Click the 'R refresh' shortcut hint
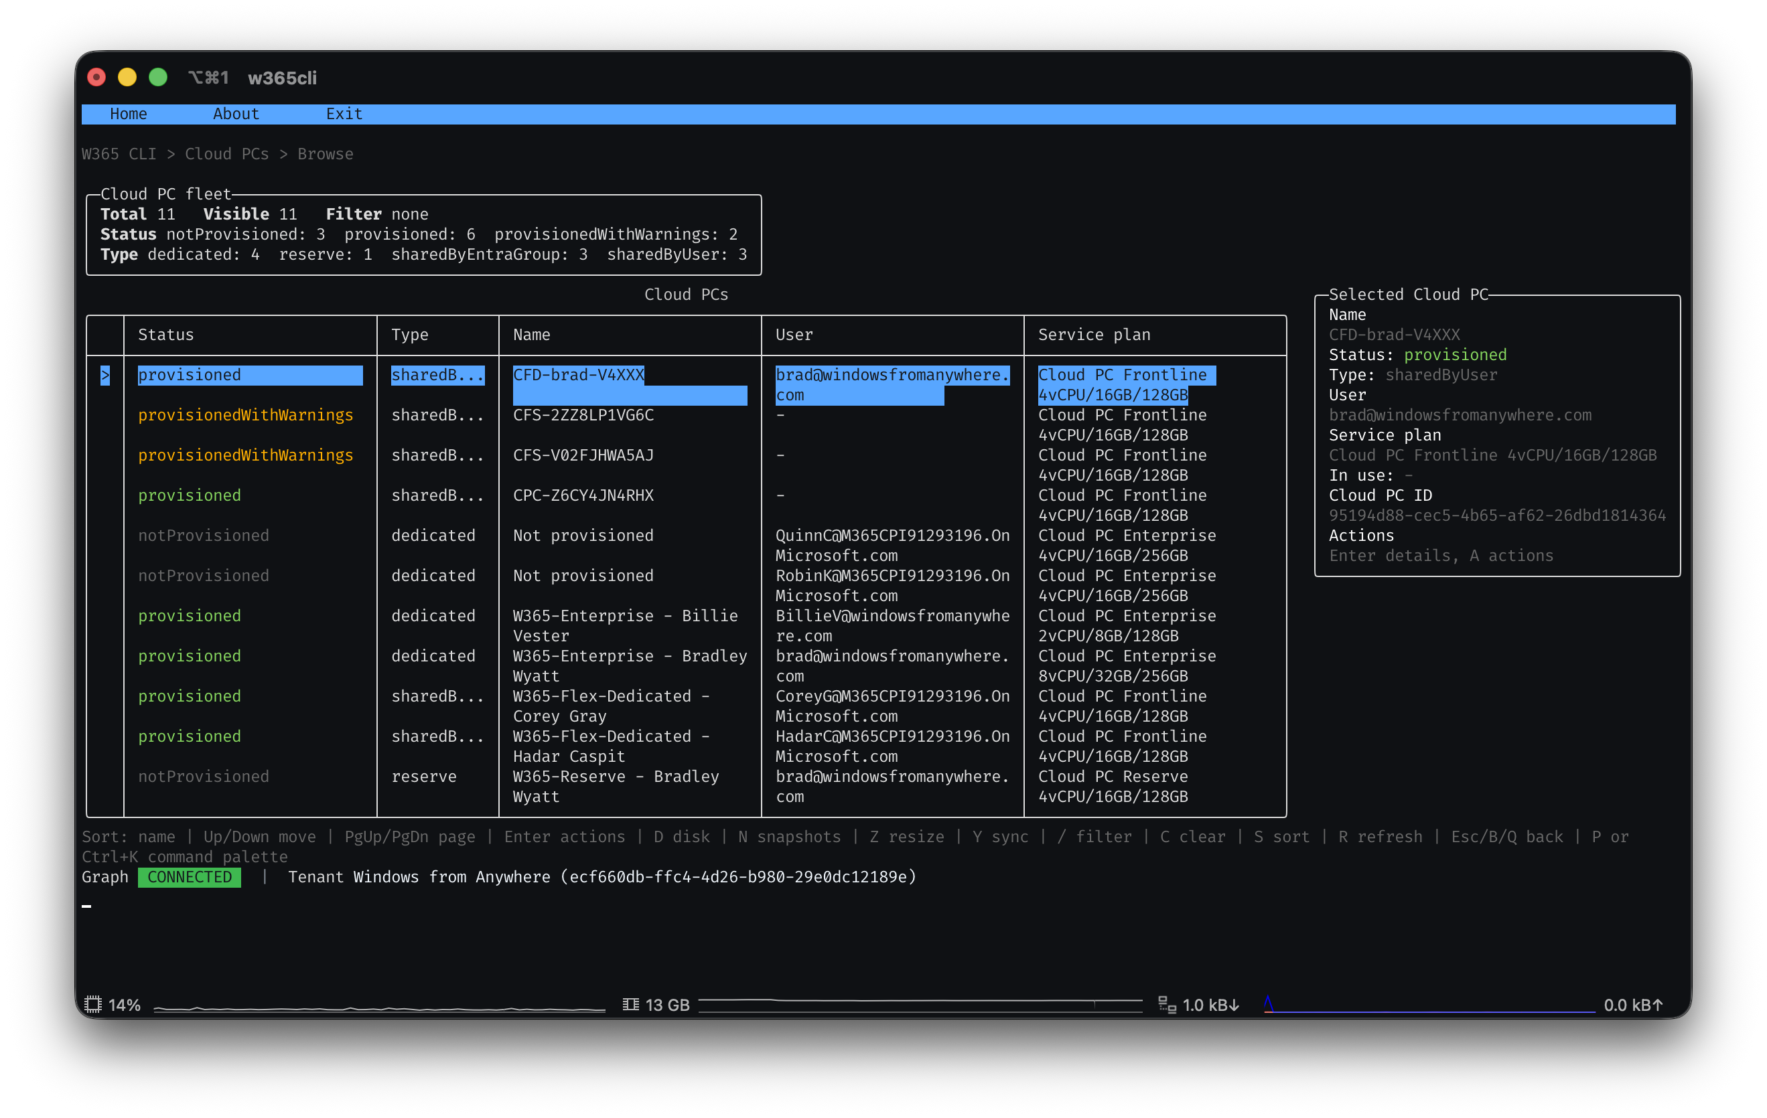Image resolution: width=1767 pixels, height=1118 pixels. (1381, 837)
